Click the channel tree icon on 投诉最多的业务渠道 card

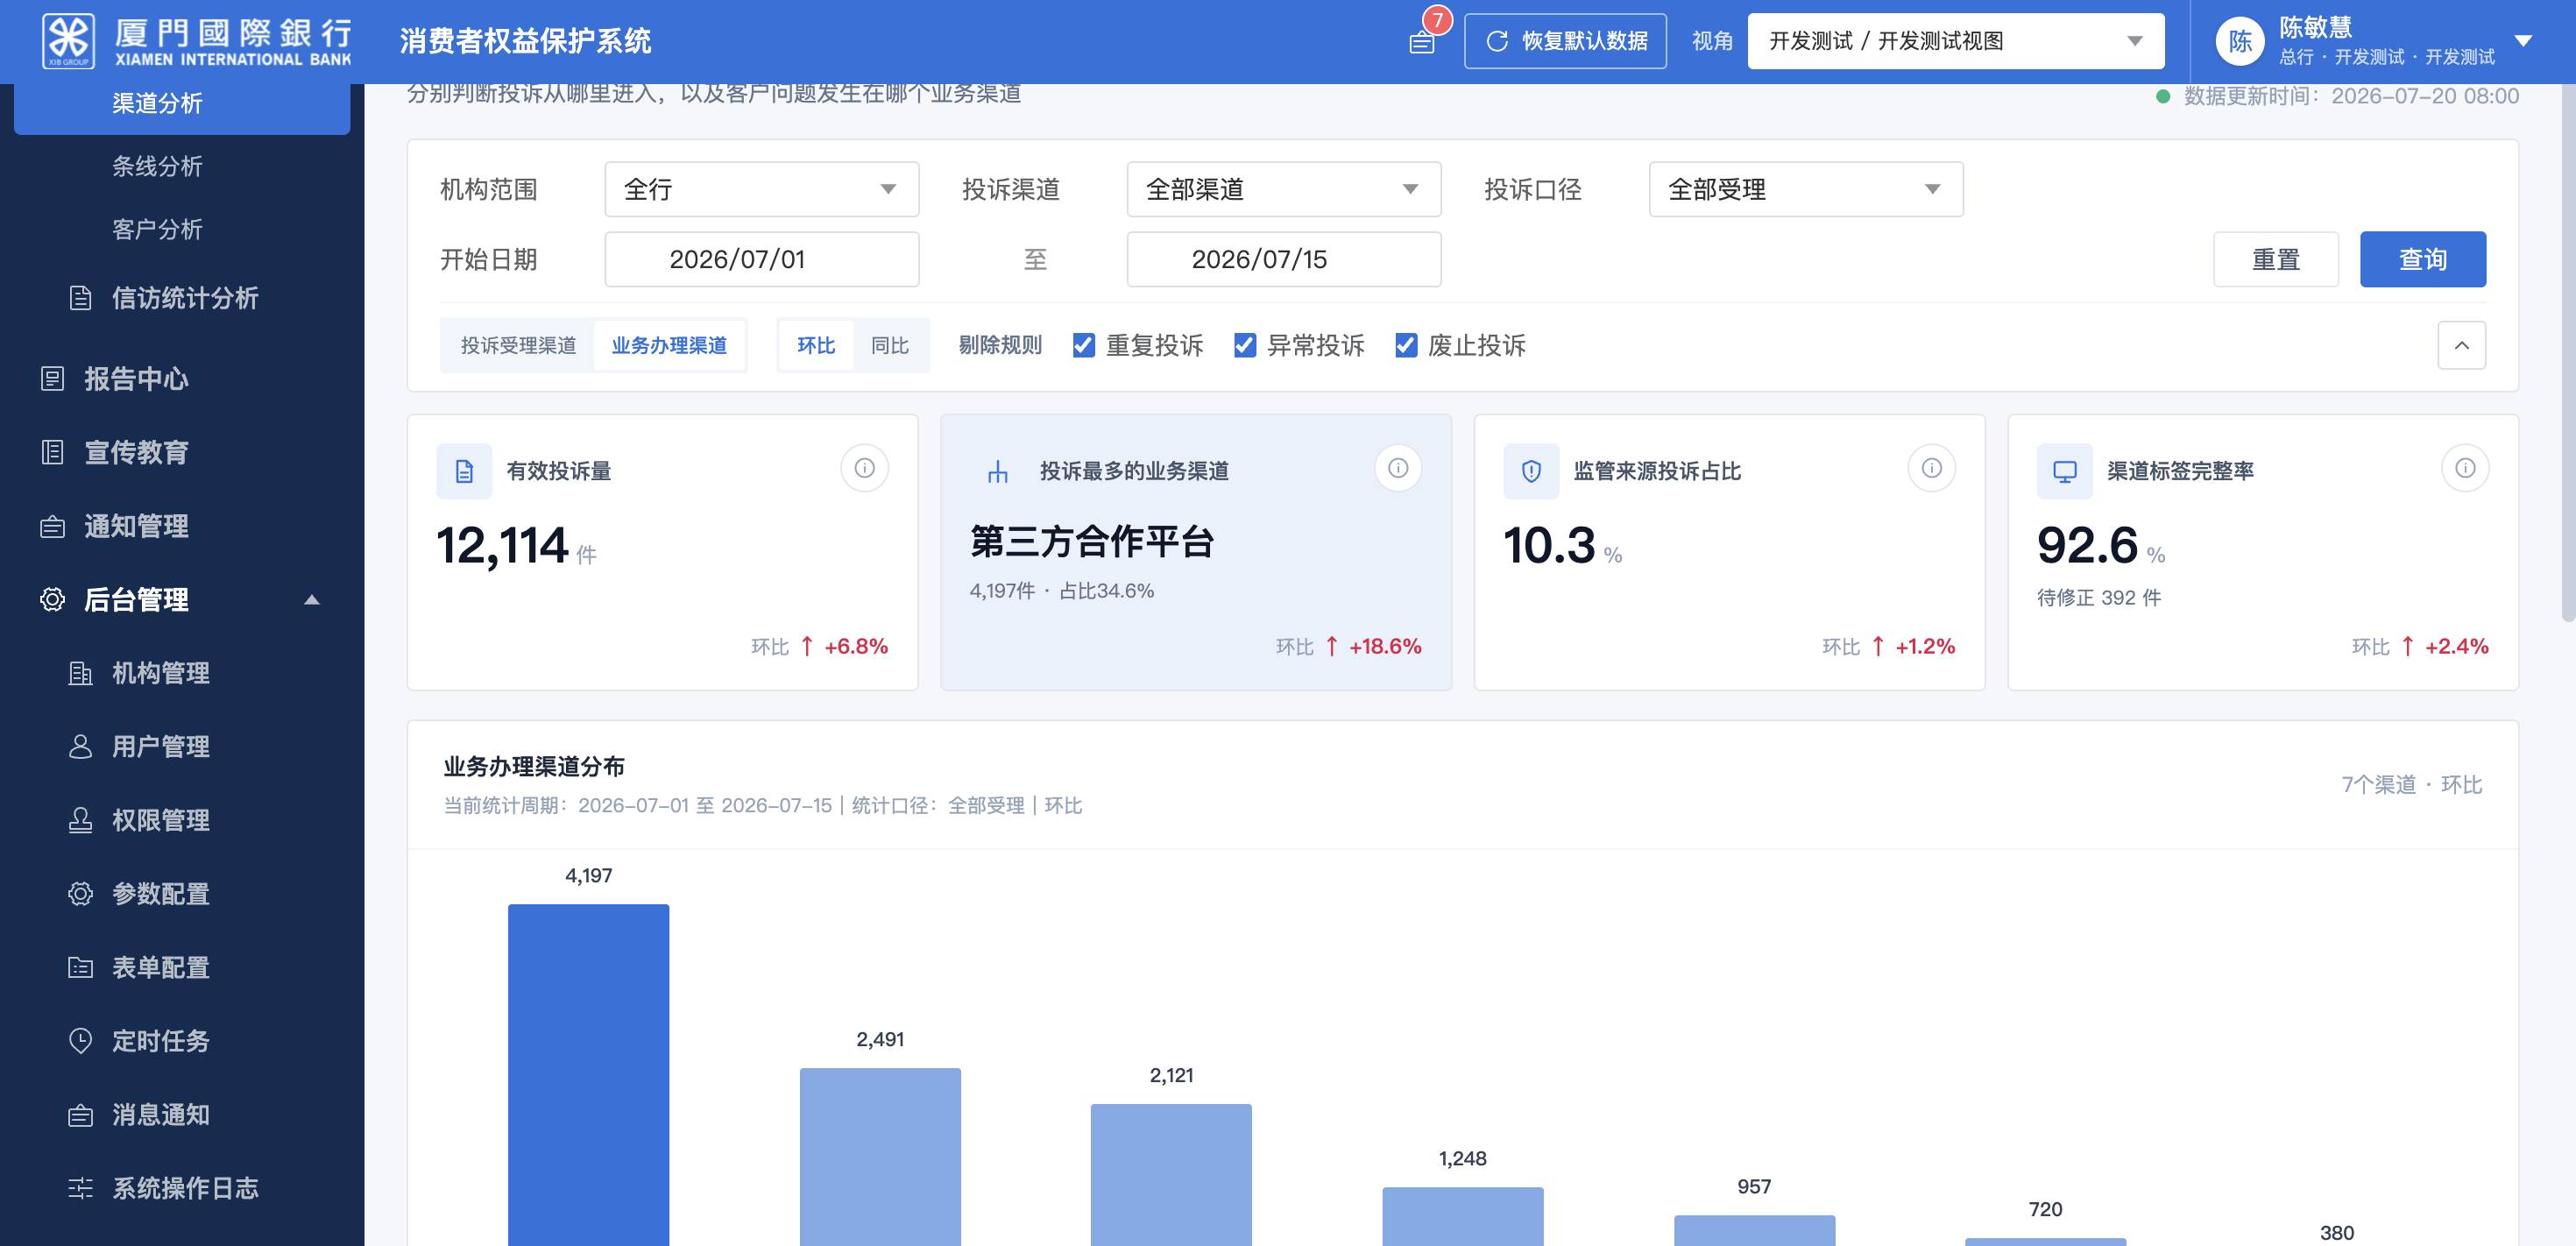click(997, 471)
